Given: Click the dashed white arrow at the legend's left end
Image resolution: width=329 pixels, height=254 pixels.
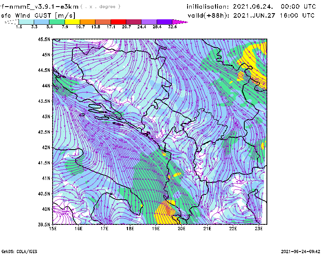Looking at the screenshot, I should point(11,21).
